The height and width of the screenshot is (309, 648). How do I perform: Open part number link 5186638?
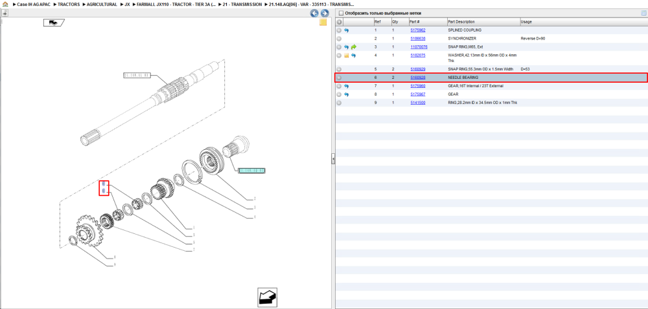(418, 39)
